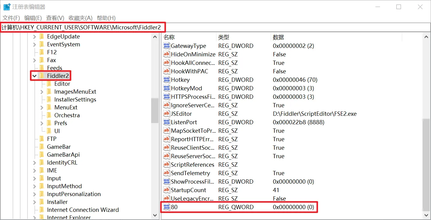
Task: Expand the InputPersonalization key
Action: 35,194
